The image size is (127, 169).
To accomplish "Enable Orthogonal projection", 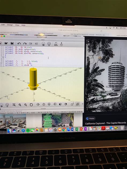I will tap(78, 104).
